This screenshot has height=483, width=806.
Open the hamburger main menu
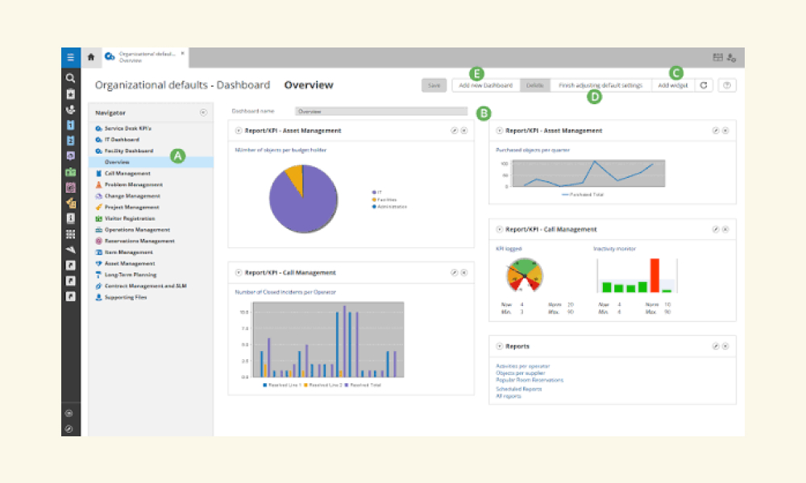pyautogui.click(x=70, y=57)
